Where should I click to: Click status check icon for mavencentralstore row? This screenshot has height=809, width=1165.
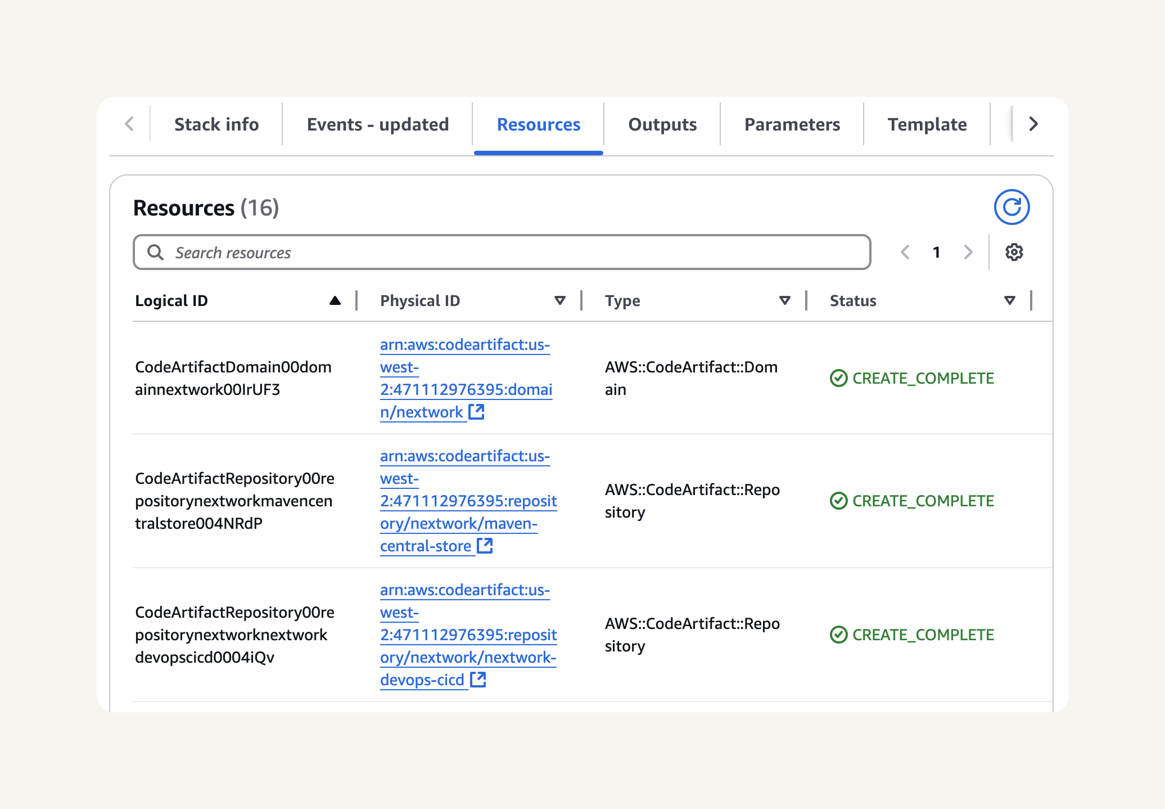[838, 501]
